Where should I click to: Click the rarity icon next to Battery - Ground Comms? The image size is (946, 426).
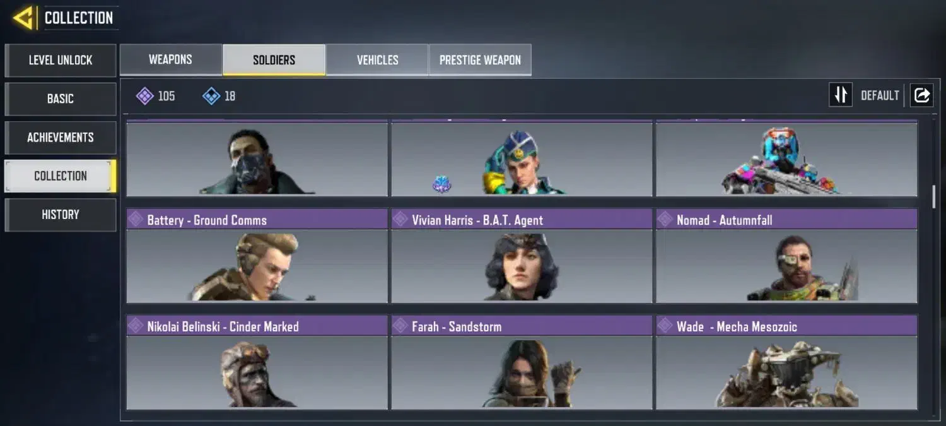pos(136,220)
